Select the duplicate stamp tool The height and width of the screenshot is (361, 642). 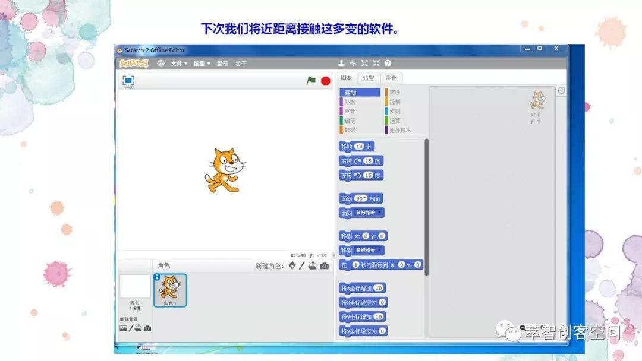point(341,63)
